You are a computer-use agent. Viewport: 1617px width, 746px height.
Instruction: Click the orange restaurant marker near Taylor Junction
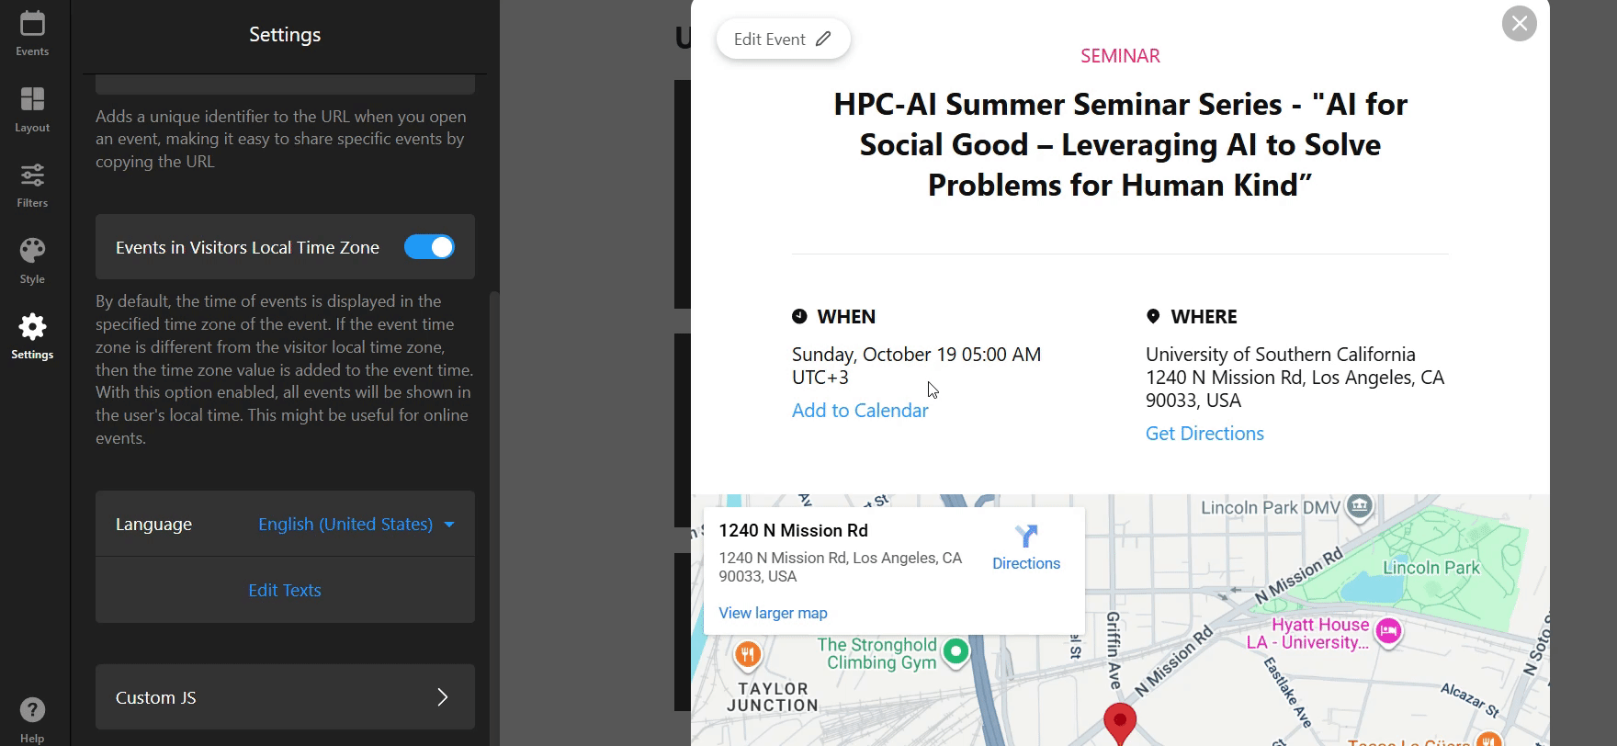coord(747,655)
